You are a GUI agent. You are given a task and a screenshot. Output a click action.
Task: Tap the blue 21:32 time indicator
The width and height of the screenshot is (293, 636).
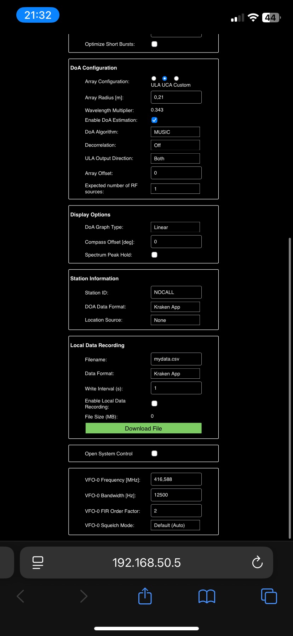[38, 15]
